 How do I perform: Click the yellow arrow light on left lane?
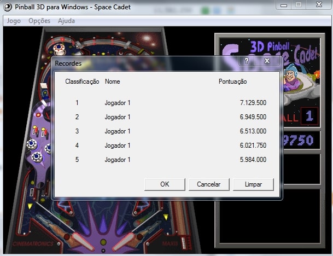click(x=30, y=206)
